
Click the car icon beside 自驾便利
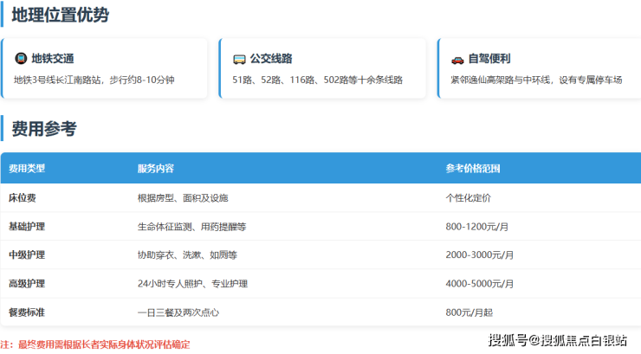tap(457, 59)
